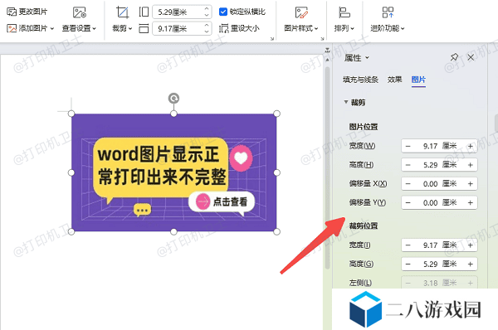Screen dimensions: 498x330
Task: Click the 重设大小 reset size button
Action: [239, 28]
